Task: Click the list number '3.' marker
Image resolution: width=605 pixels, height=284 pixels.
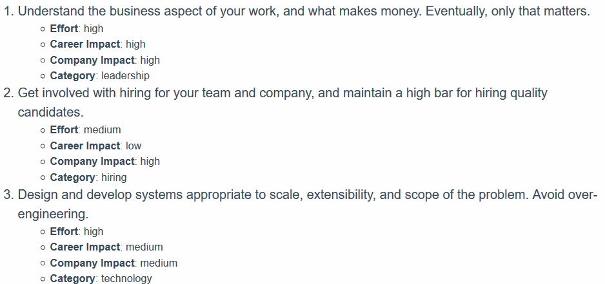Action: [9, 195]
